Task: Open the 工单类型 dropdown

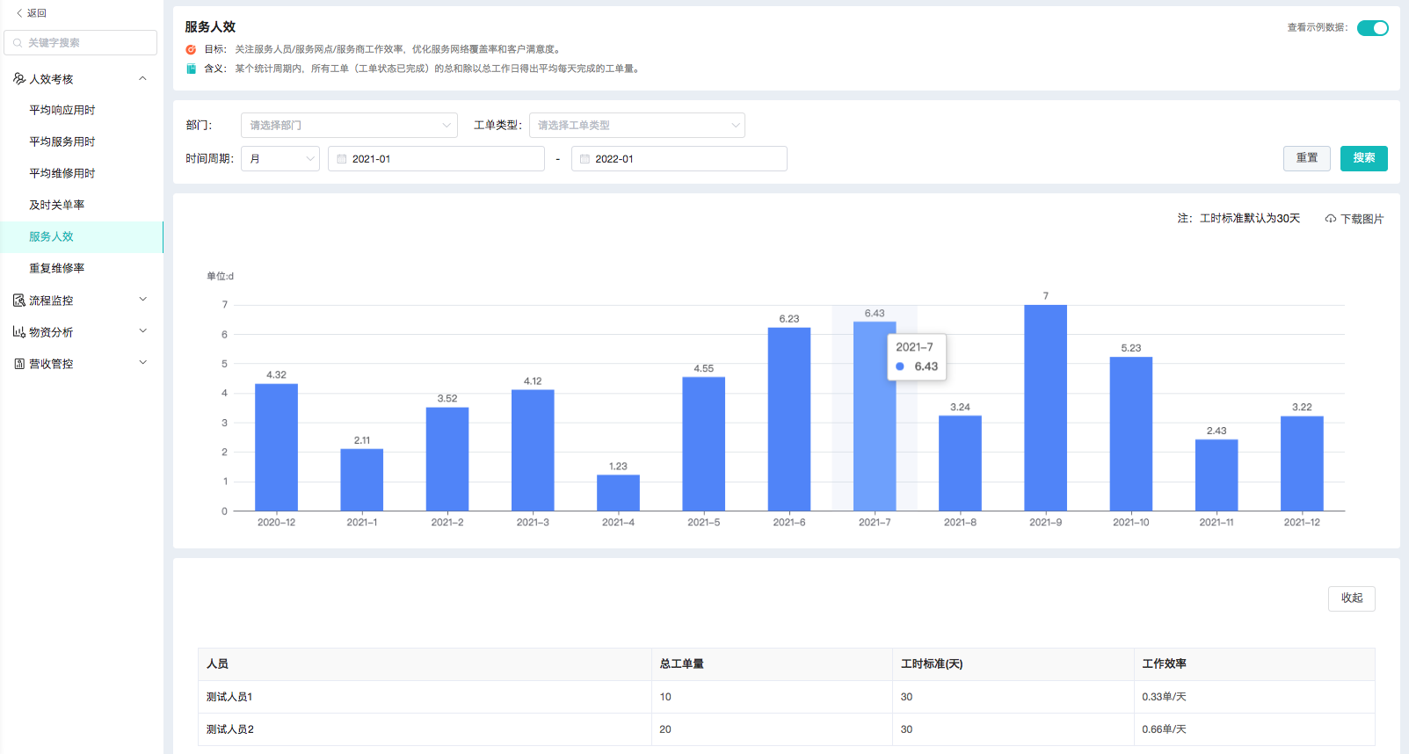Action: coord(636,126)
